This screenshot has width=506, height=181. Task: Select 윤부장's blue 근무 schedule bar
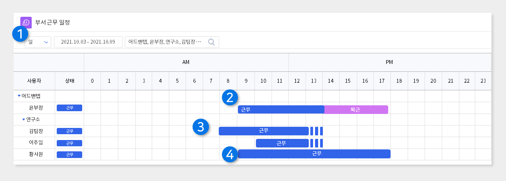tap(281, 110)
